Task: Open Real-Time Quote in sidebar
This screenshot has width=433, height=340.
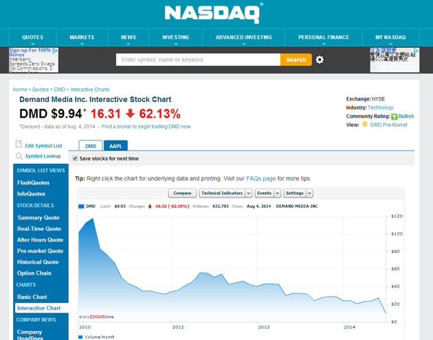Action: [x=39, y=229]
